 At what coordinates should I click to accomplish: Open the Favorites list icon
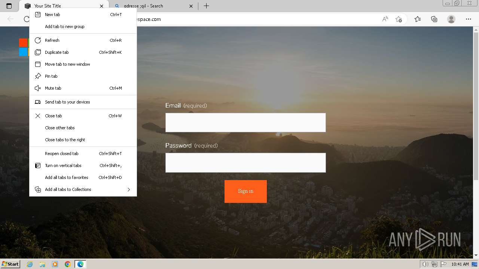click(x=418, y=19)
